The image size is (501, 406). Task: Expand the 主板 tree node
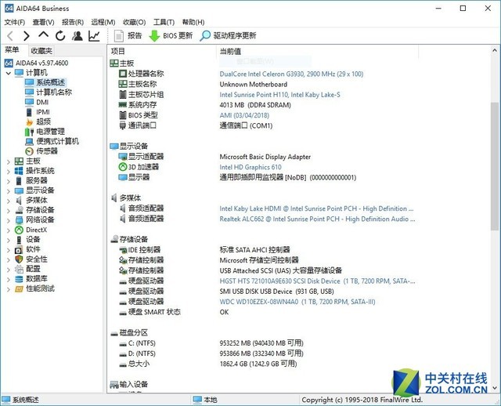(9, 161)
